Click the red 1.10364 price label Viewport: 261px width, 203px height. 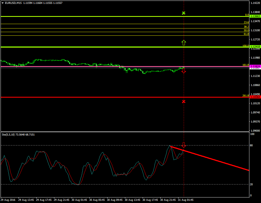[x=255, y=97]
